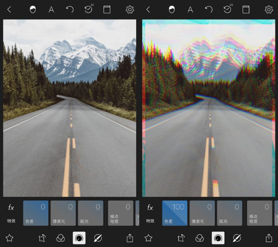Screen dimensions: 278x247
Task: Select the highlighted adjustment tab under the glitch photo
Action: 218,238
